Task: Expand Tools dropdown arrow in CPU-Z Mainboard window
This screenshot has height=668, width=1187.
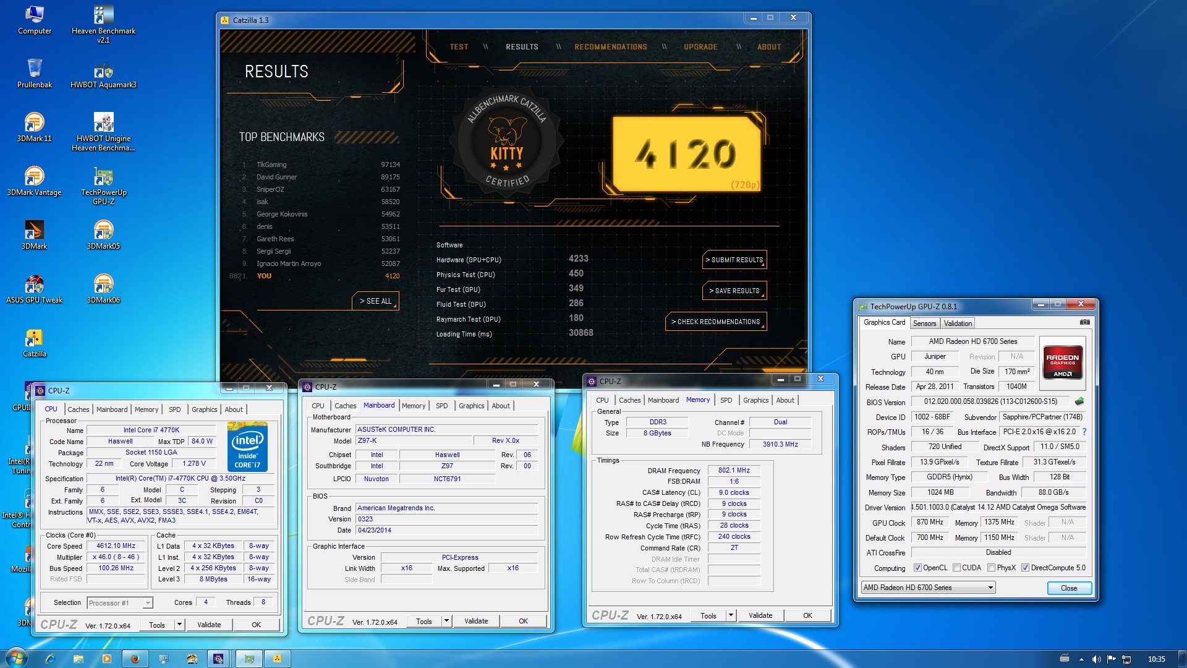Action: coord(446,621)
